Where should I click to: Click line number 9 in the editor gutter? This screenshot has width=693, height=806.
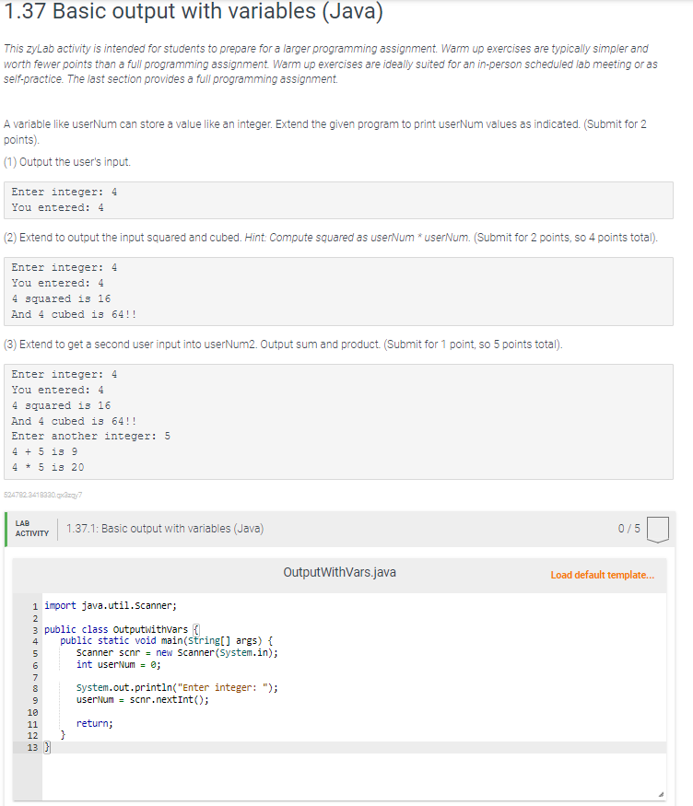tap(32, 700)
